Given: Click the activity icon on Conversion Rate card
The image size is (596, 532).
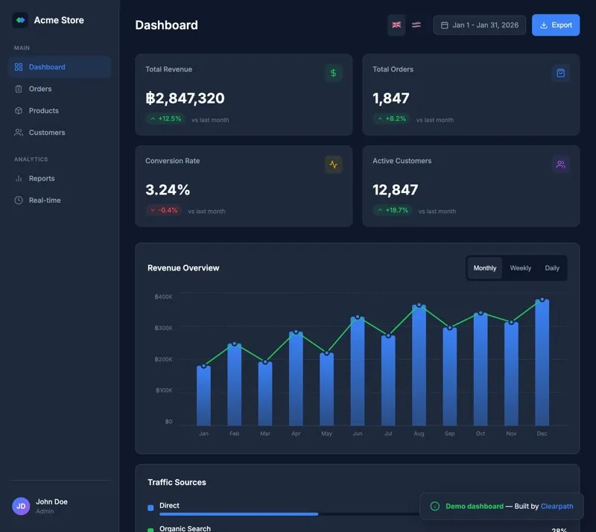Looking at the screenshot, I should tap(333, 165).
